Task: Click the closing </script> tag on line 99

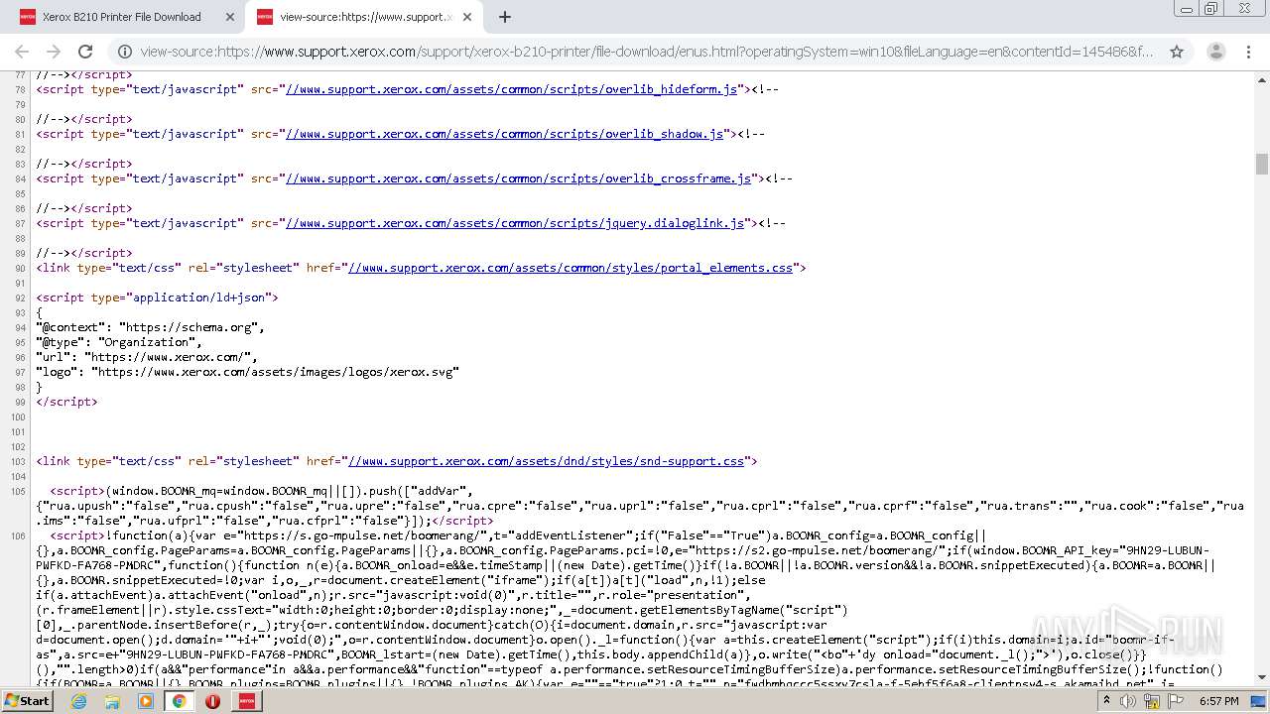Action: [66, 402]
